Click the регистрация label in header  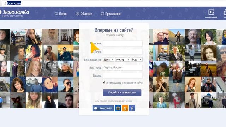click(211, 17)
